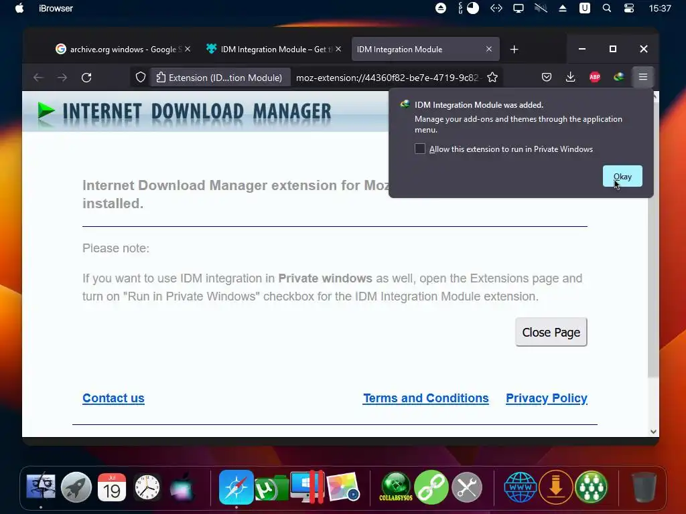Close the IDM Integration Module – Get tab
Image resolution: width=686 pixels, height=514 pixels.
point(338,50)
